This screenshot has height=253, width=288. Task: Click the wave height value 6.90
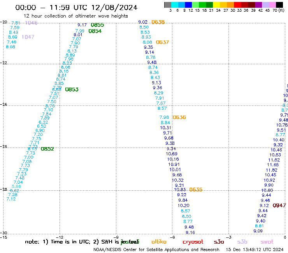pyautogui.click(x=40, y=130)
